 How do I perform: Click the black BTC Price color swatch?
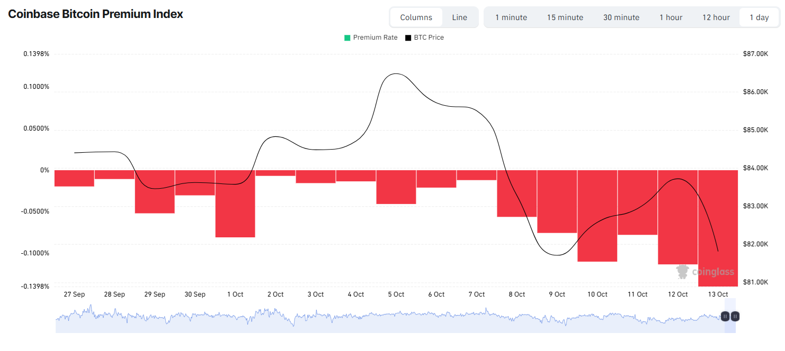click(x=408, y=38)
